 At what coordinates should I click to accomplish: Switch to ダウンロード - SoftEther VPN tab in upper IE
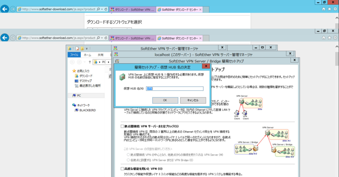point(133,9)
